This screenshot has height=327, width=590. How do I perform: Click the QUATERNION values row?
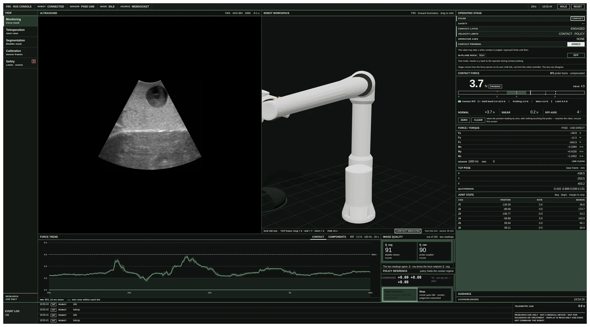521,189
